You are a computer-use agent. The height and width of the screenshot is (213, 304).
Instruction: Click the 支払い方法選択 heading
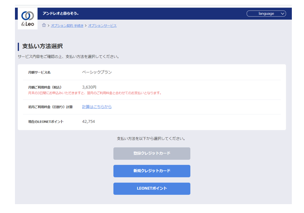42,46
